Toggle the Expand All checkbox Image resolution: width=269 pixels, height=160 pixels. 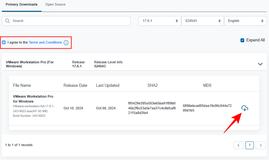tap(242, 40)
